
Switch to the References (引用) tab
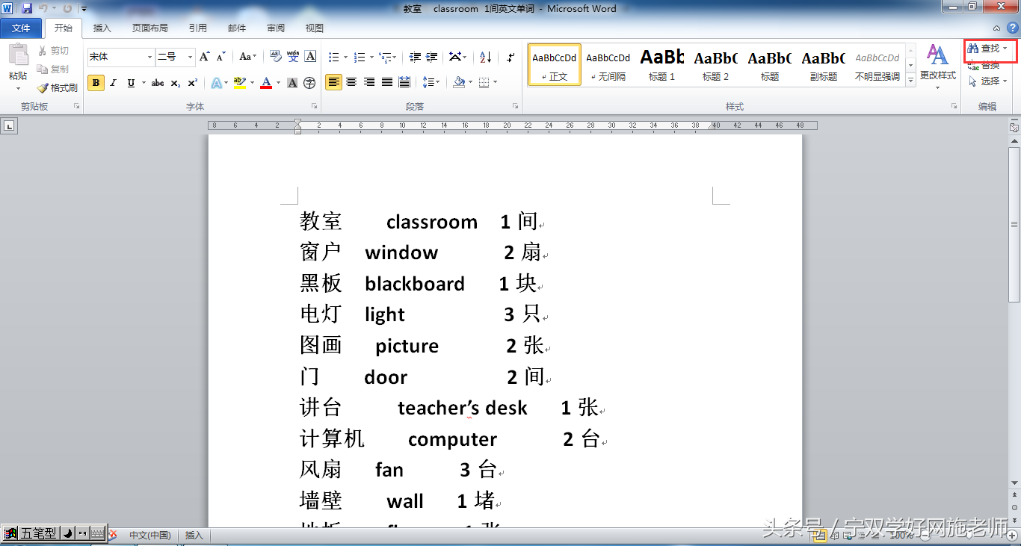click(x=197, y=28)
